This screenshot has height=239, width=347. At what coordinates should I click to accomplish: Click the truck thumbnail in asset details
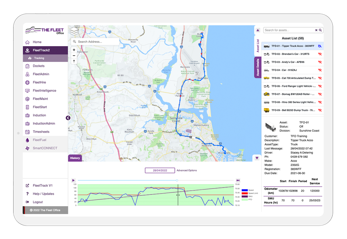(x=270, y=126)
